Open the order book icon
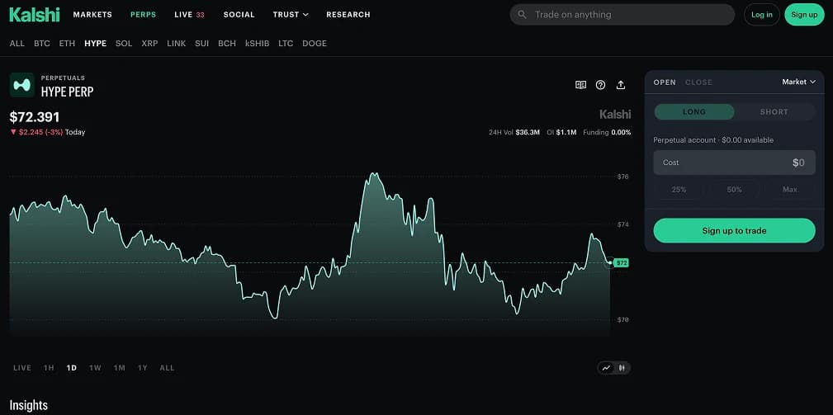The image size is (833, 415). pos(580,85)
